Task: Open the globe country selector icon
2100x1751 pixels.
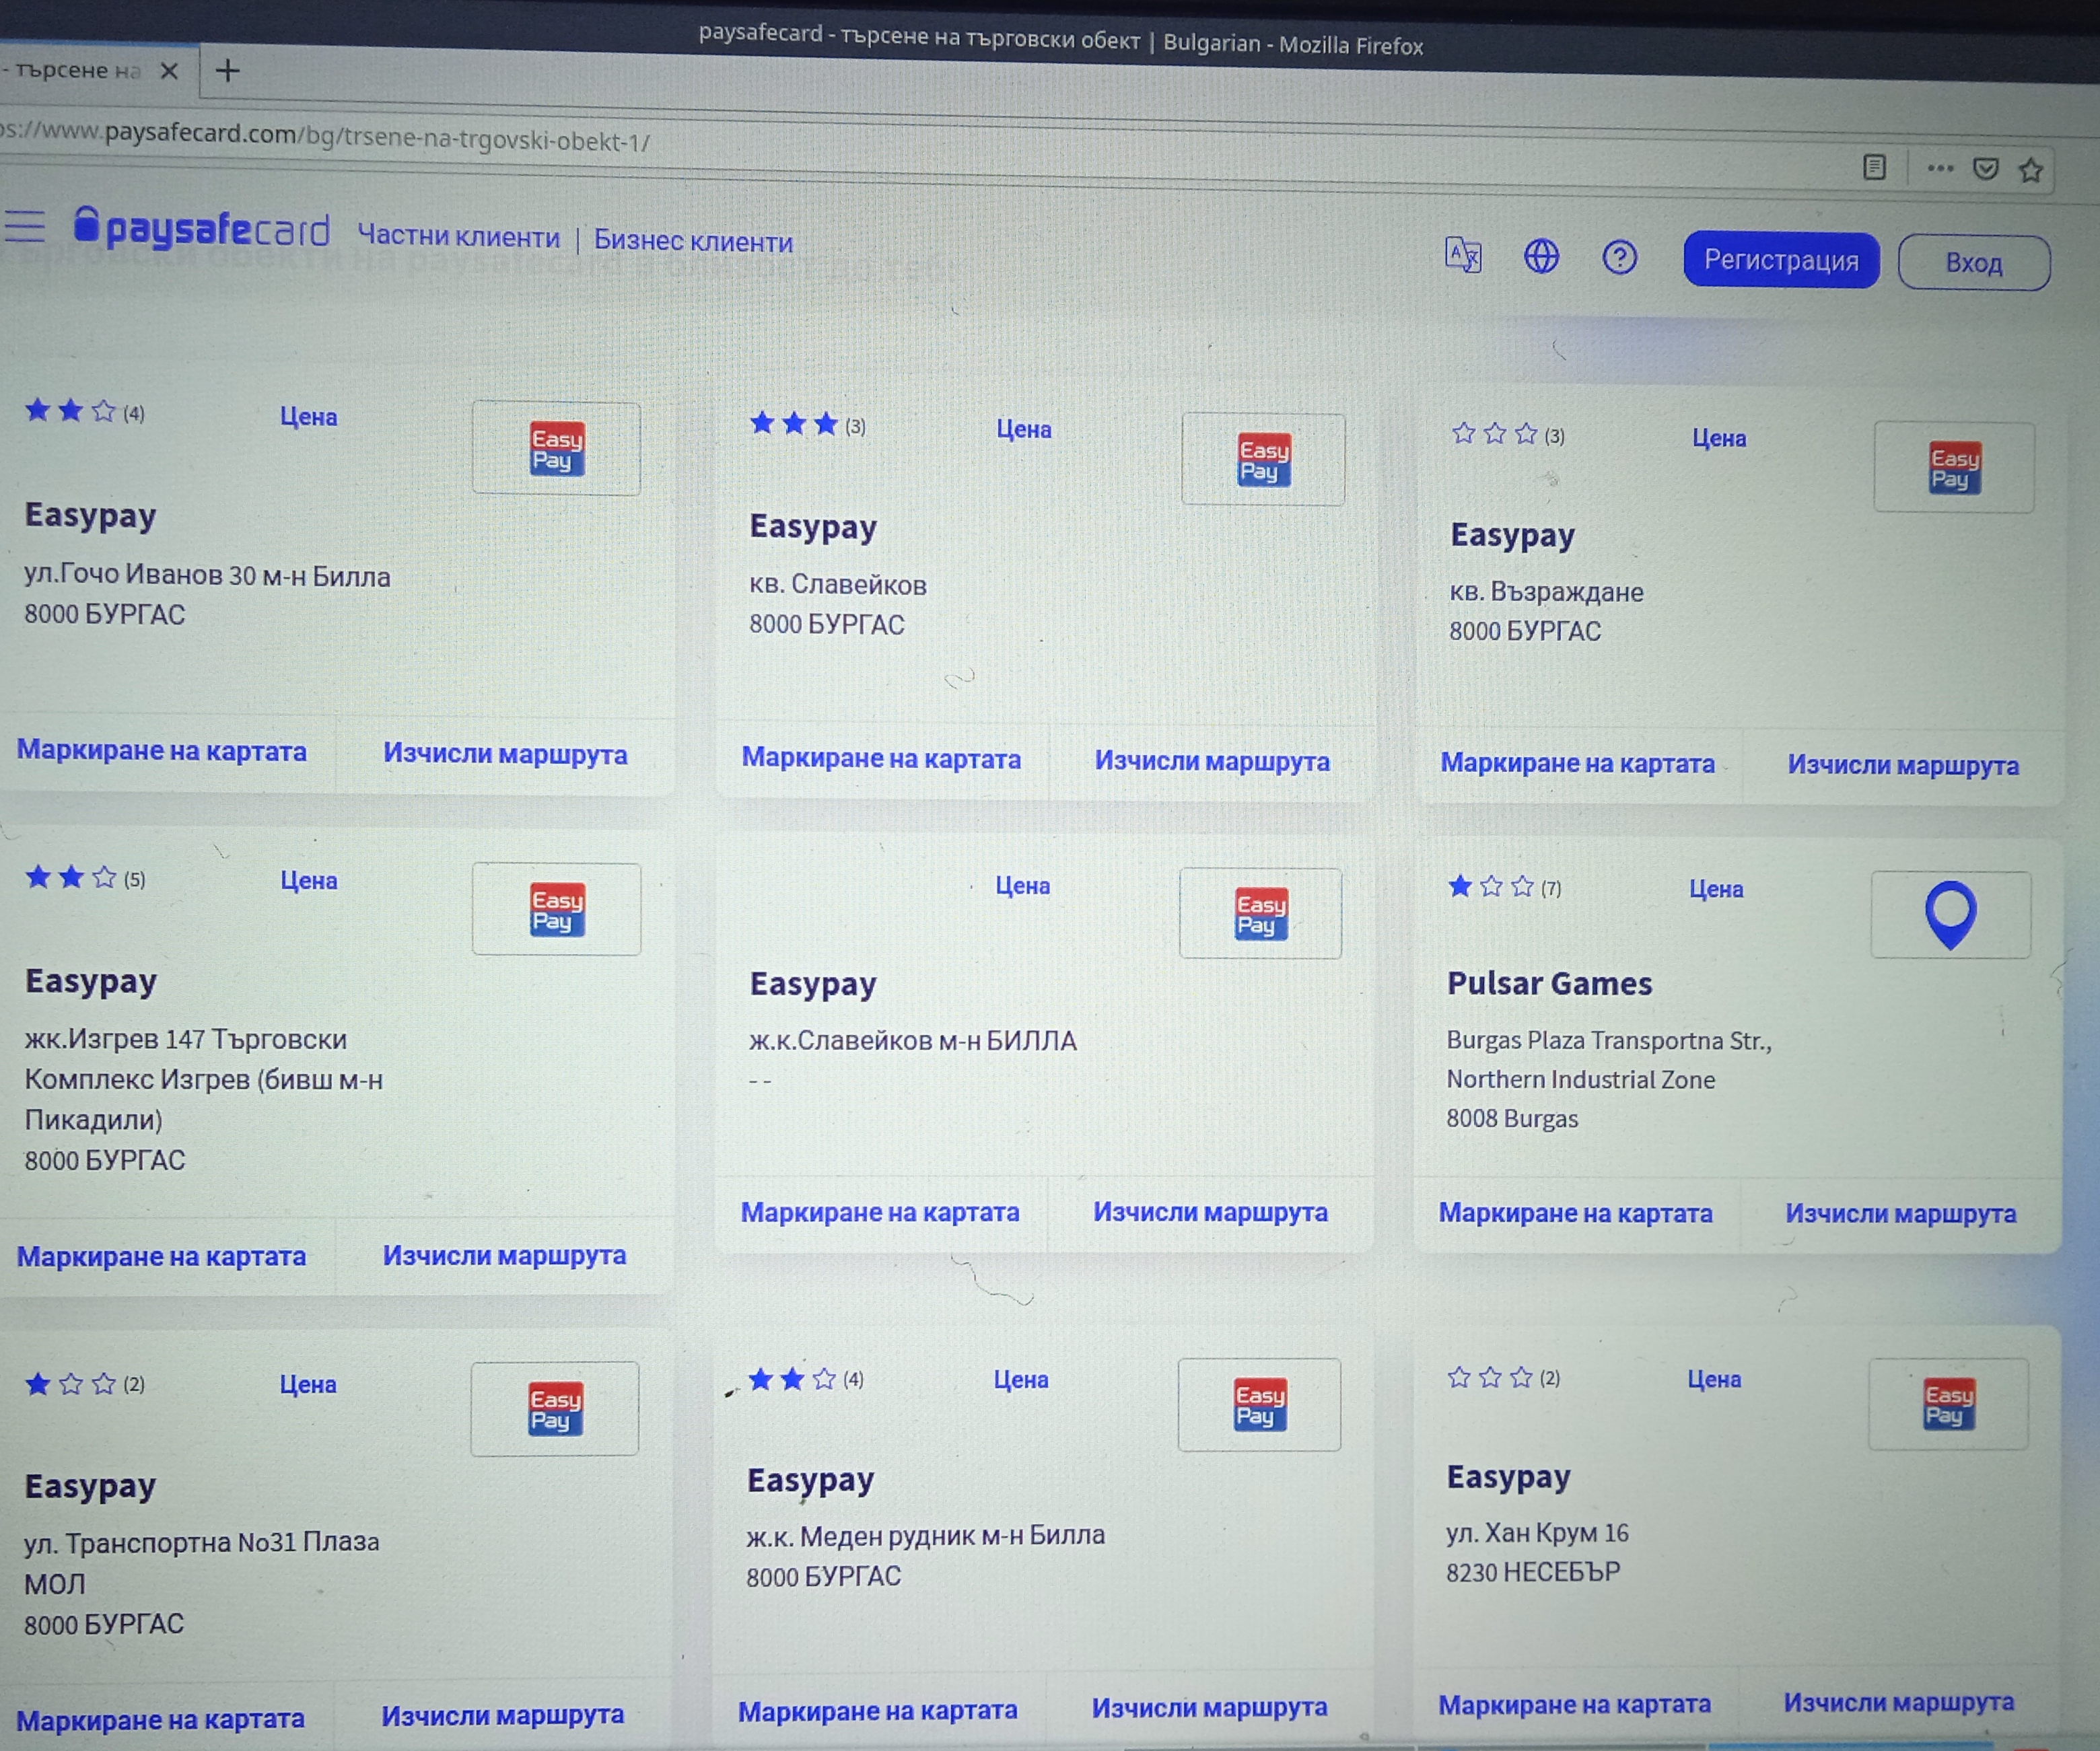Action: tap(1541, 256)
